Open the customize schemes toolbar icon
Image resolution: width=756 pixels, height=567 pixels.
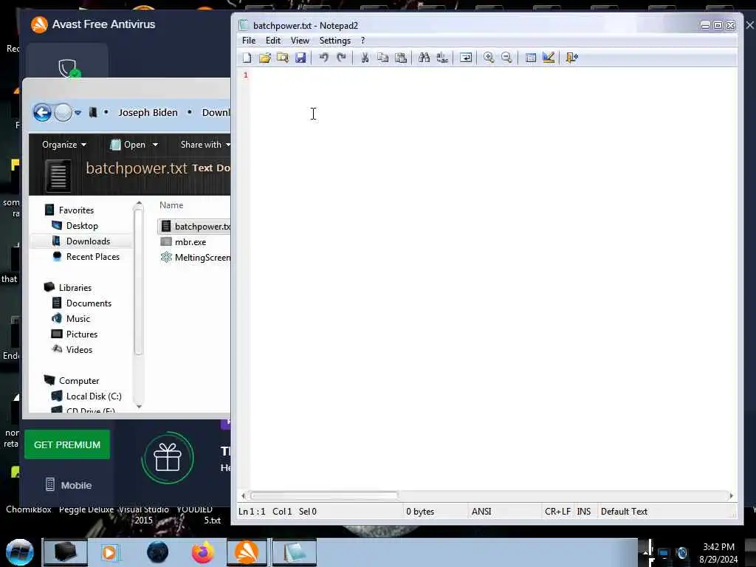[549, 58]
